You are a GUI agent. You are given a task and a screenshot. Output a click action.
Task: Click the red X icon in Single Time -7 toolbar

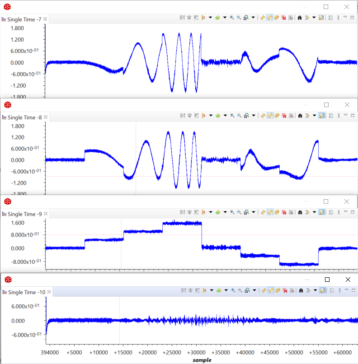[283, 18]
